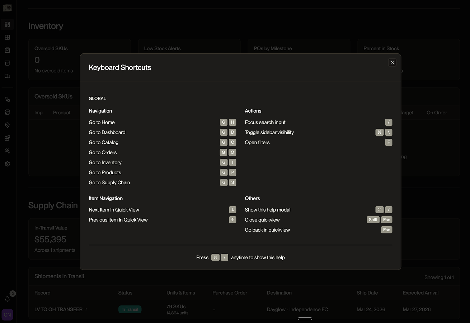Screen dimensions: 470x323
Task: Click Dayglow - Independence FC destination cell
Action: pos(297,309)
